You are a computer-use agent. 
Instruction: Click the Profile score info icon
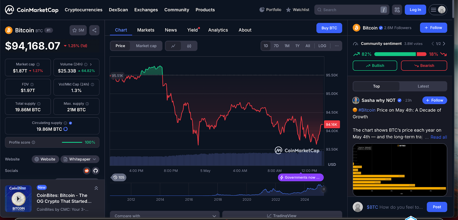[x=33, y=142]
